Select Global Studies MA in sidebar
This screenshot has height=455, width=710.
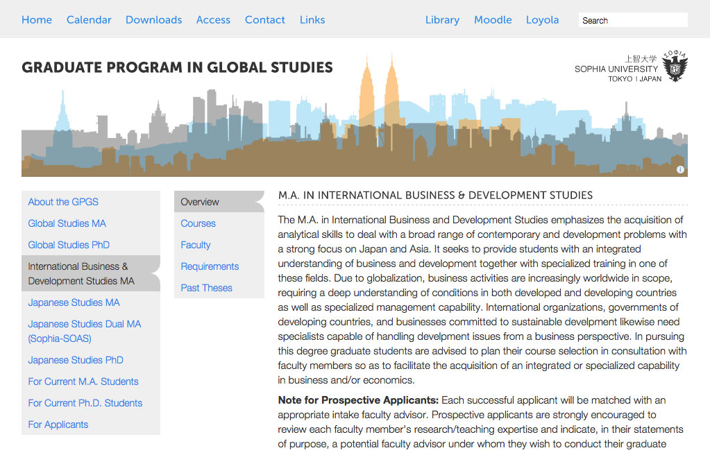tap(67, 223)
